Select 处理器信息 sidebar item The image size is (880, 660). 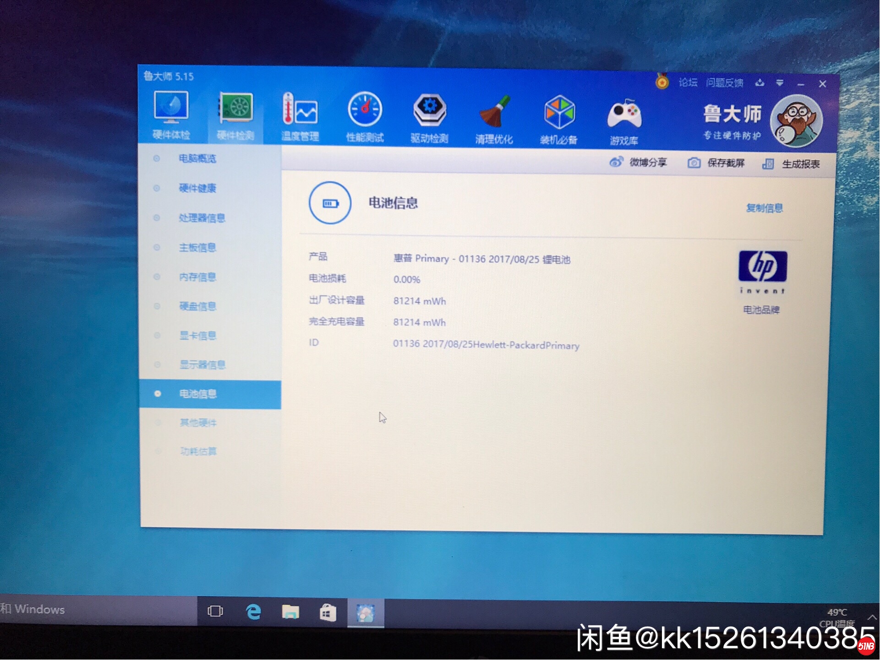[202, 218]
